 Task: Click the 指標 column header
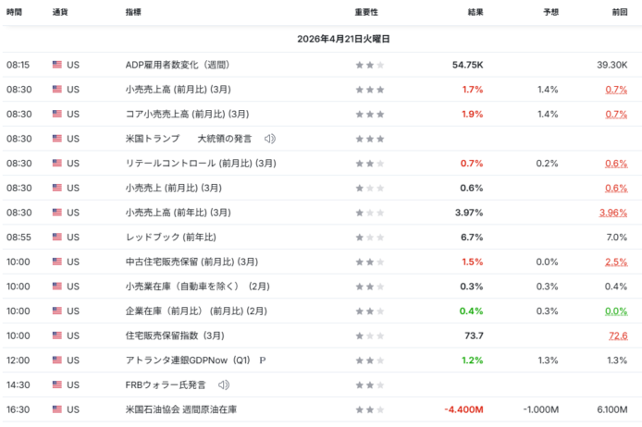[133, 12]
